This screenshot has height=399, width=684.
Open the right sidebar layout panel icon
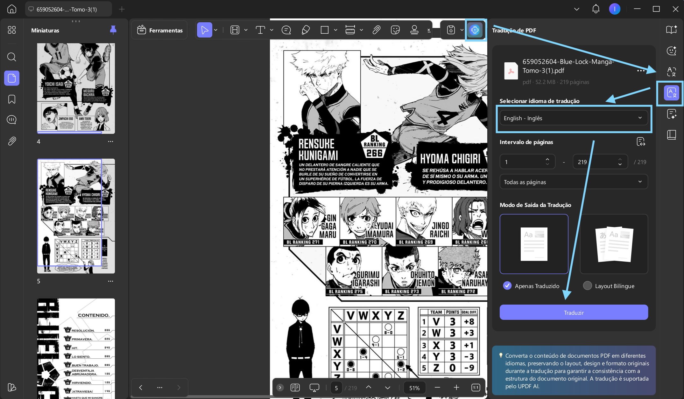[x=672, y=135]
